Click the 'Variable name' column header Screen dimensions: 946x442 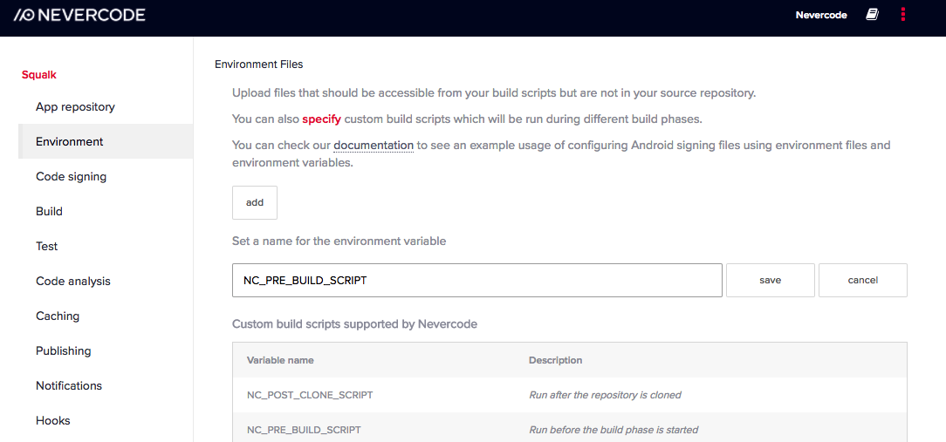[x=280, y=361]
